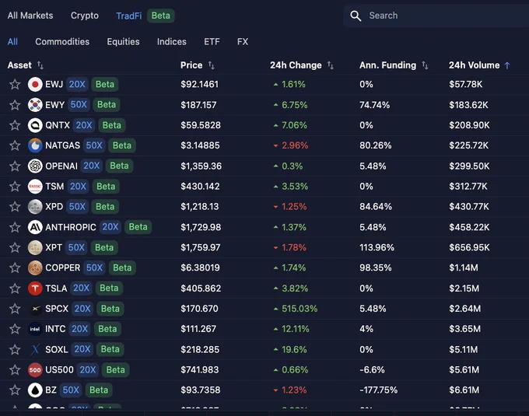Screen dimensions: 529x416
Task: Open the Crypto tab
Action: pos(85,16)
